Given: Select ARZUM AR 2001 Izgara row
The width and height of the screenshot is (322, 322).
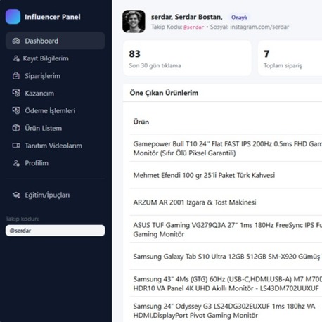Looking at the screenshot, I should (x=226, y=202).
